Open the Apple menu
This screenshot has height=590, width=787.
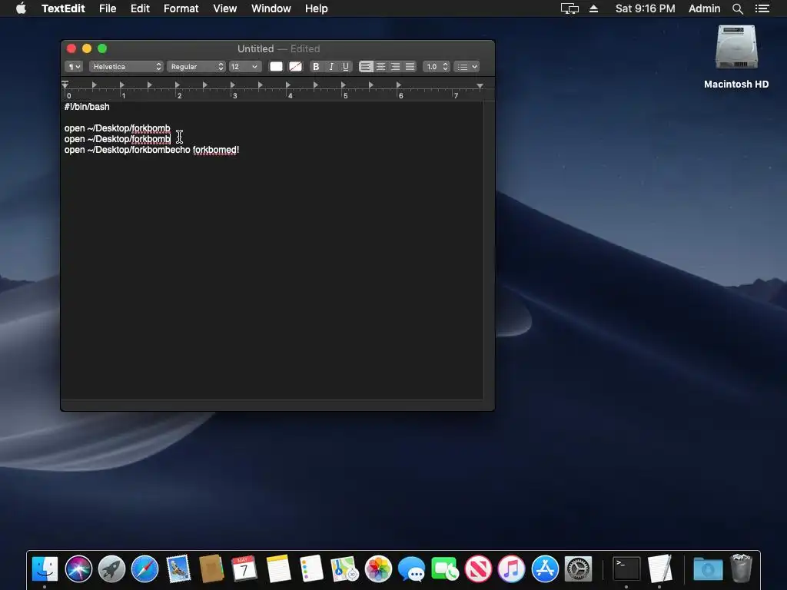click(x=21, y=8)
